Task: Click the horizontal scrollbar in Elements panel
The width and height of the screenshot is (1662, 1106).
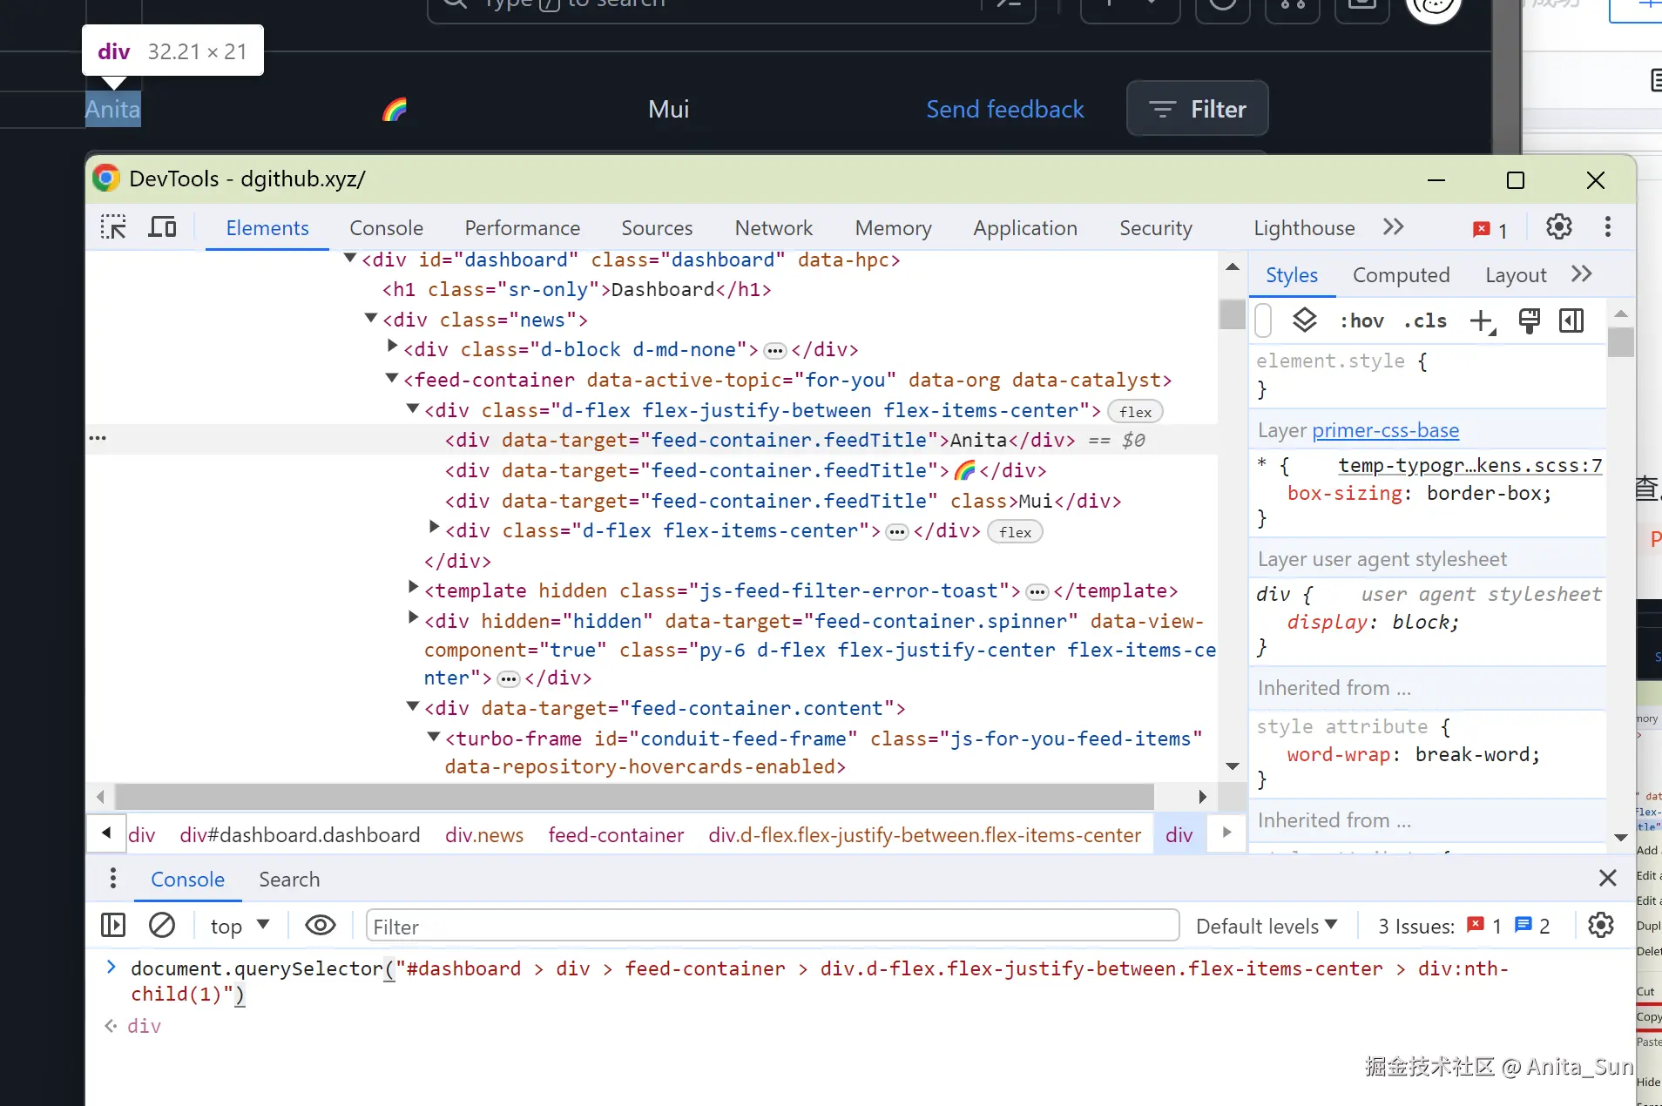Action: 634,796
